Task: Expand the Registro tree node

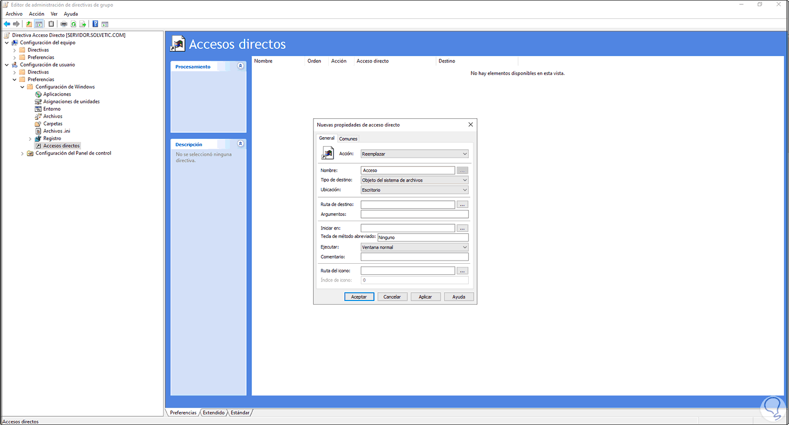Action: coord(30,138)
